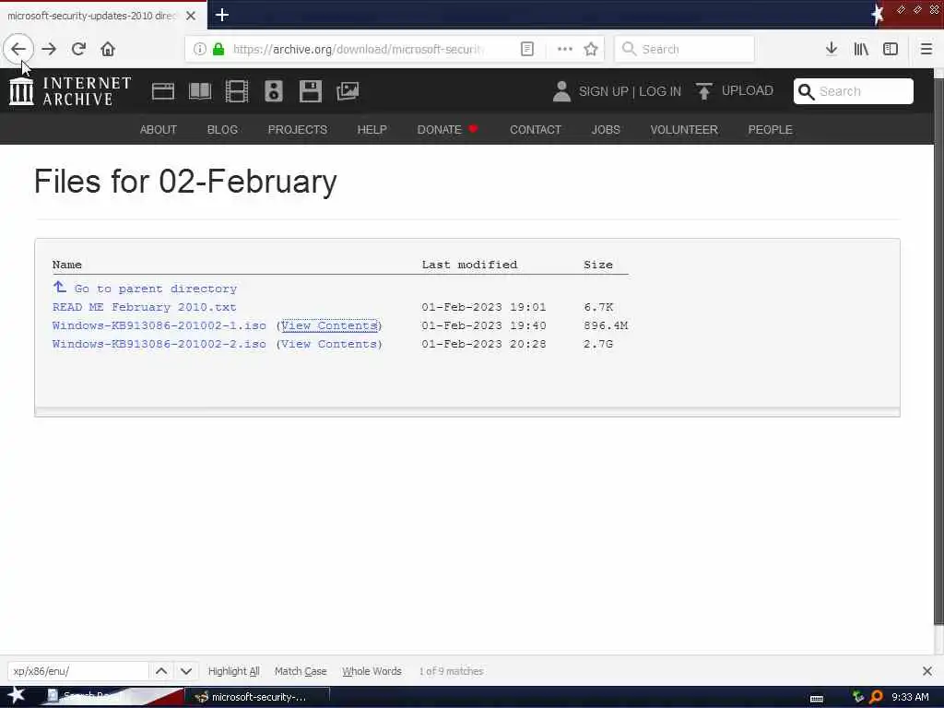Open the browser home icon
944x708 pixels.
coord(108,50)
